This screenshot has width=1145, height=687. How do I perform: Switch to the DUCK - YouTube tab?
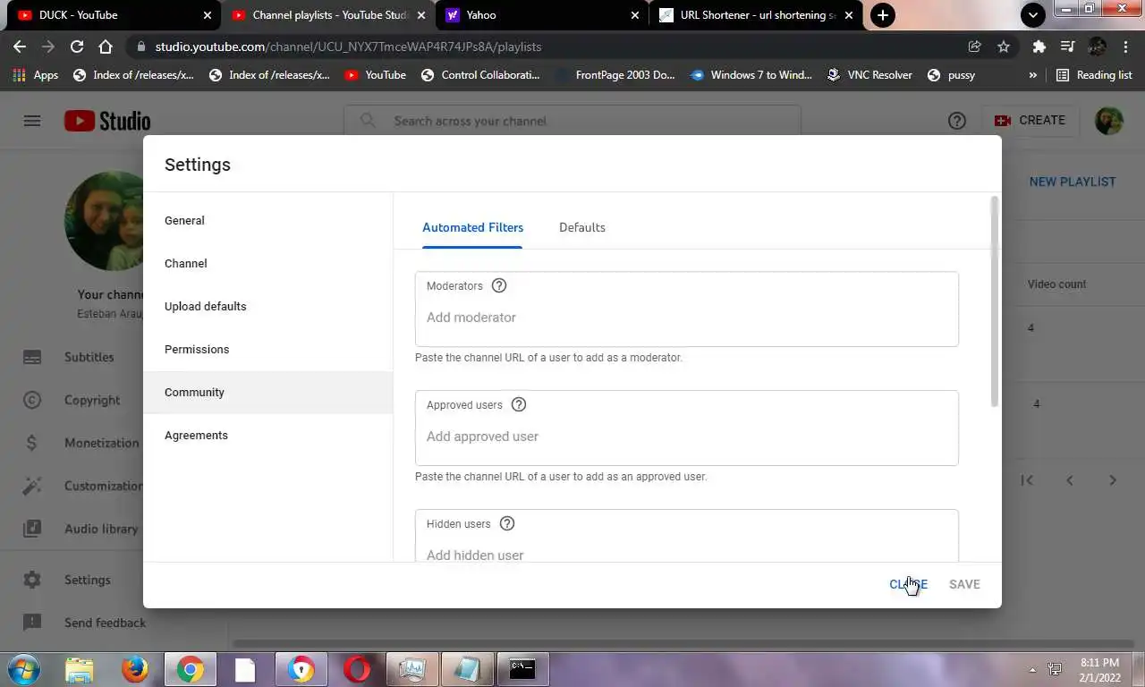tap(114, 15)
